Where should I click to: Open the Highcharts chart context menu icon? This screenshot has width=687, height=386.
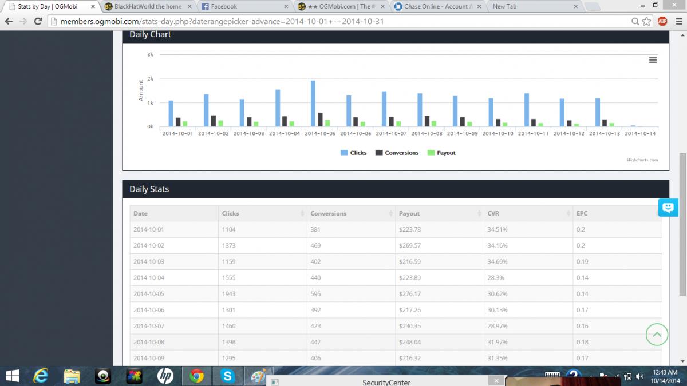pos(653,60)
